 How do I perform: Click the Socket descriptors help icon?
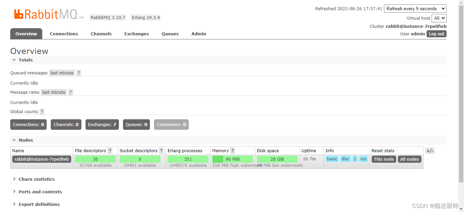point(161,151)
